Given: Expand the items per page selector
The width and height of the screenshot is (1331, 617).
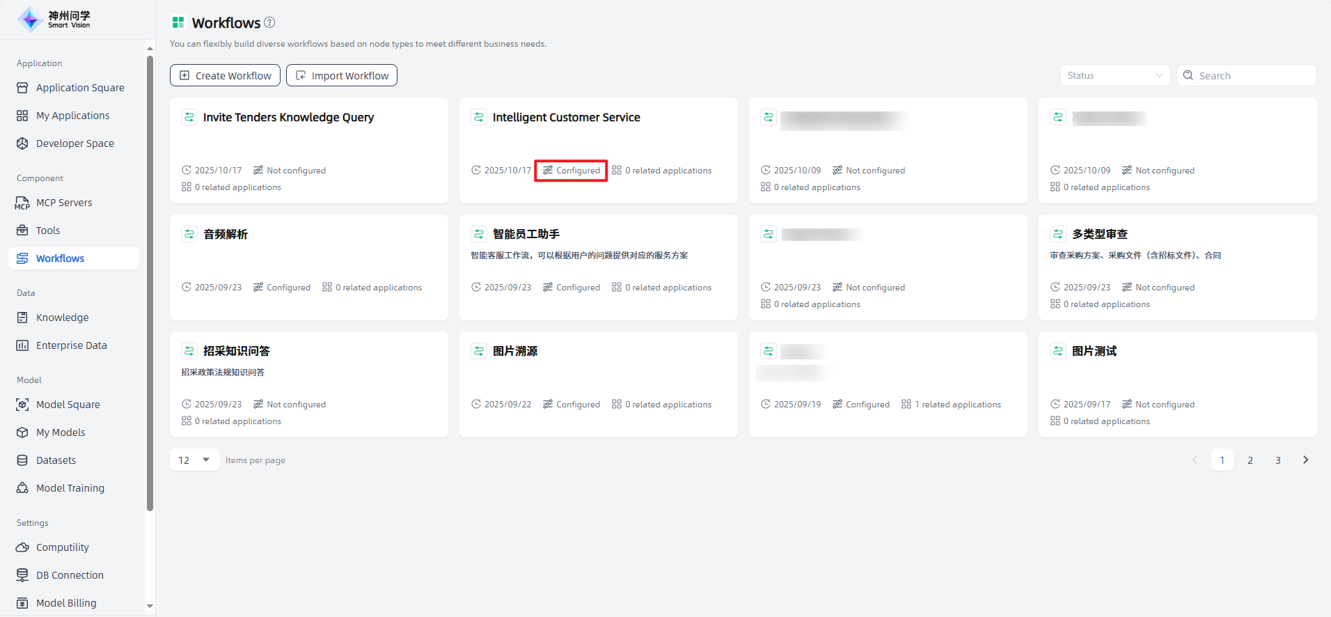Looking at the screenshot, I should click(x=195, y=460).
